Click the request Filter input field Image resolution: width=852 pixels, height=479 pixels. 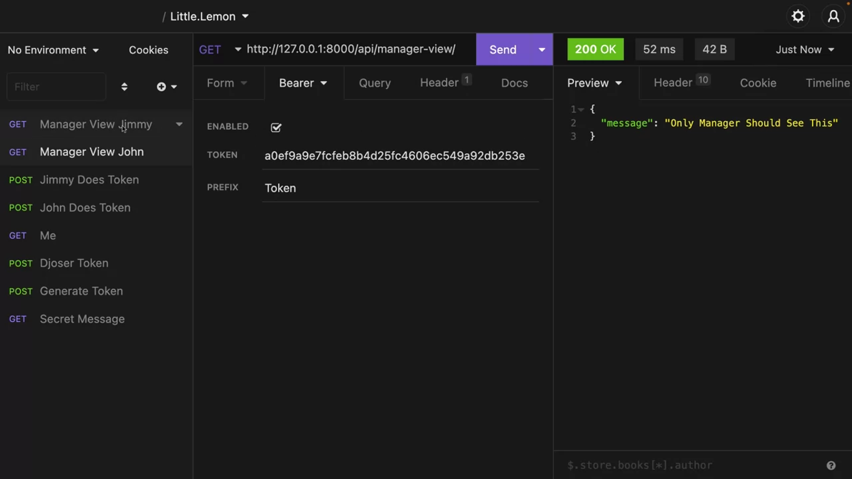[56, 87]
